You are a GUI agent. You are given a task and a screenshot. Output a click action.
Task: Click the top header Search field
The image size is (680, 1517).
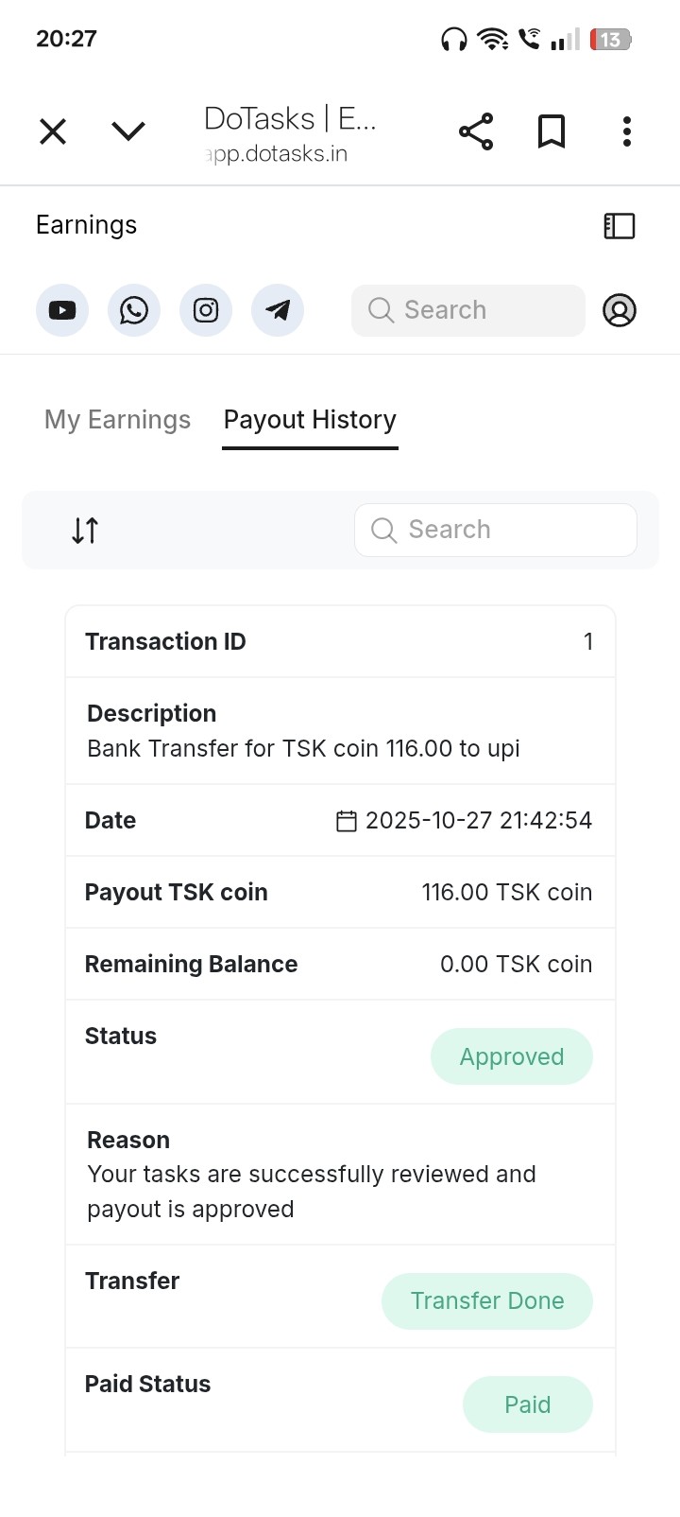(x=468, y=310)
